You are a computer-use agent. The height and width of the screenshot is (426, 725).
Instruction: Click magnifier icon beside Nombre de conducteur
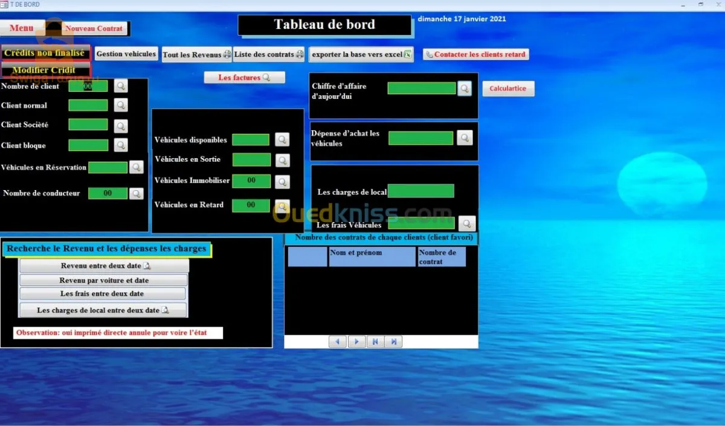(x=137, y=194)
